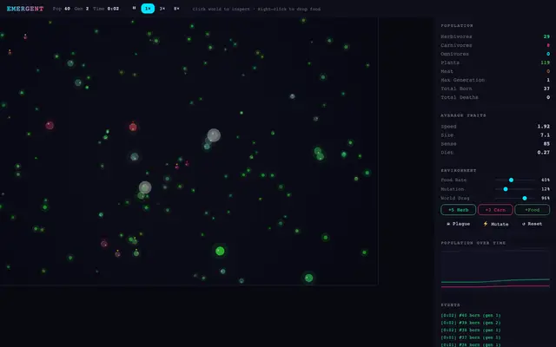Viewport: 556px width, 347px height.
Task: Inspect the bright green creature near the world's bottom-right corner
Action: (x=309, y=278)
